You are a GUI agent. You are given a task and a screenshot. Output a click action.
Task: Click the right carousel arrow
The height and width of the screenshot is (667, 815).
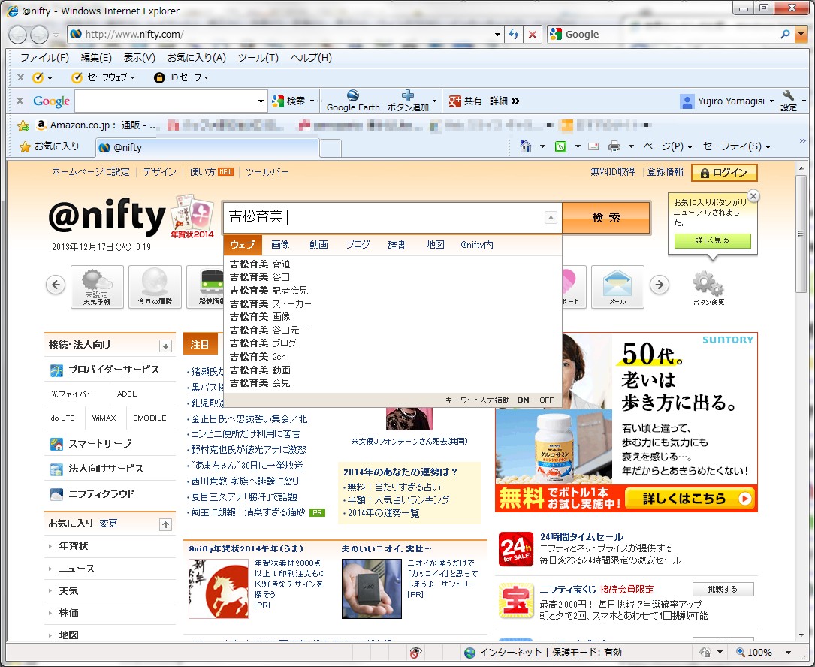[x=660, y=285]
